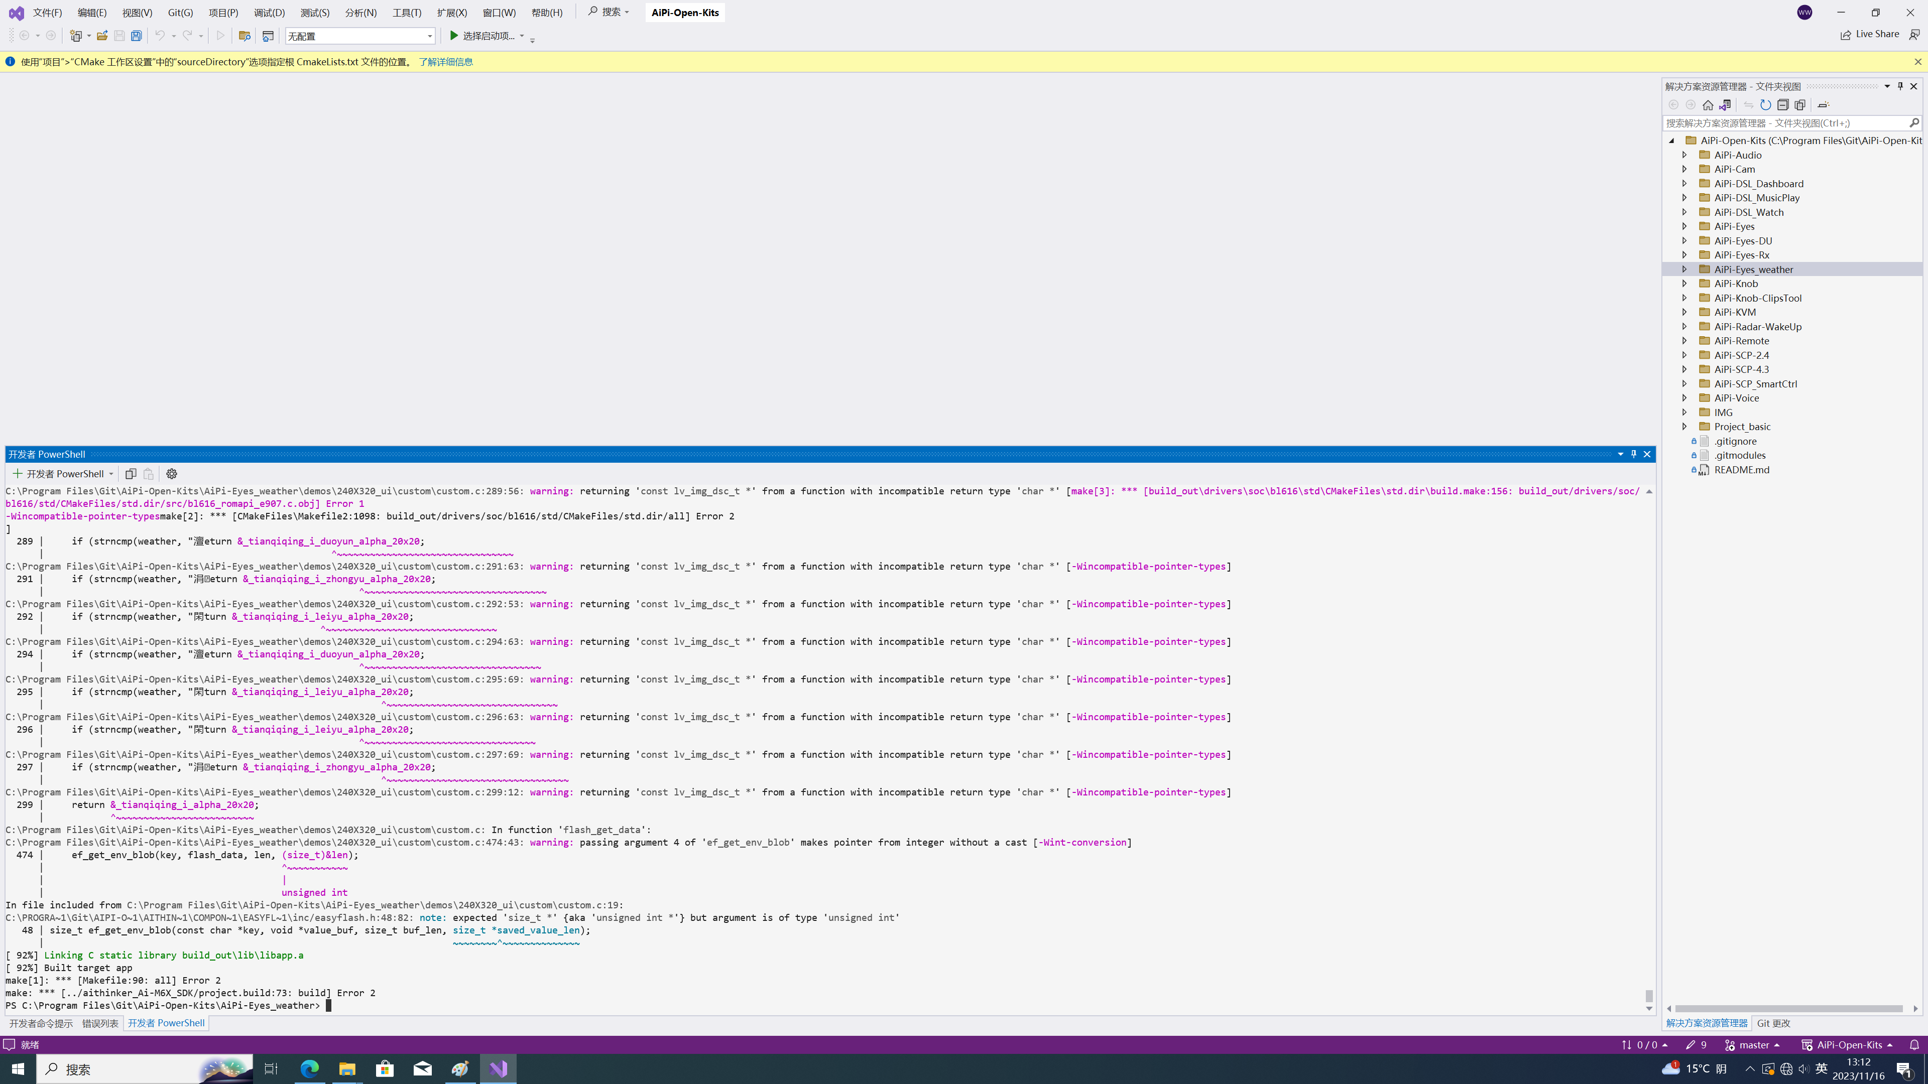Open Microsoft Edge from the taskbar
The width and height of the screenshot is (1928, 1084).
tap(310, 1069)
